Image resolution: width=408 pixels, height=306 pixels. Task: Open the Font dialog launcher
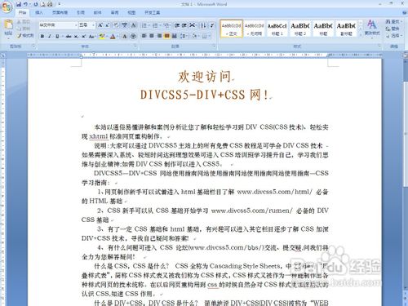pyautogui.click(x=135, y=46)
